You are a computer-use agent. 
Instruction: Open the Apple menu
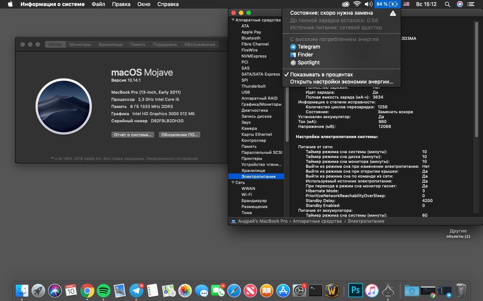click(10, 4)
